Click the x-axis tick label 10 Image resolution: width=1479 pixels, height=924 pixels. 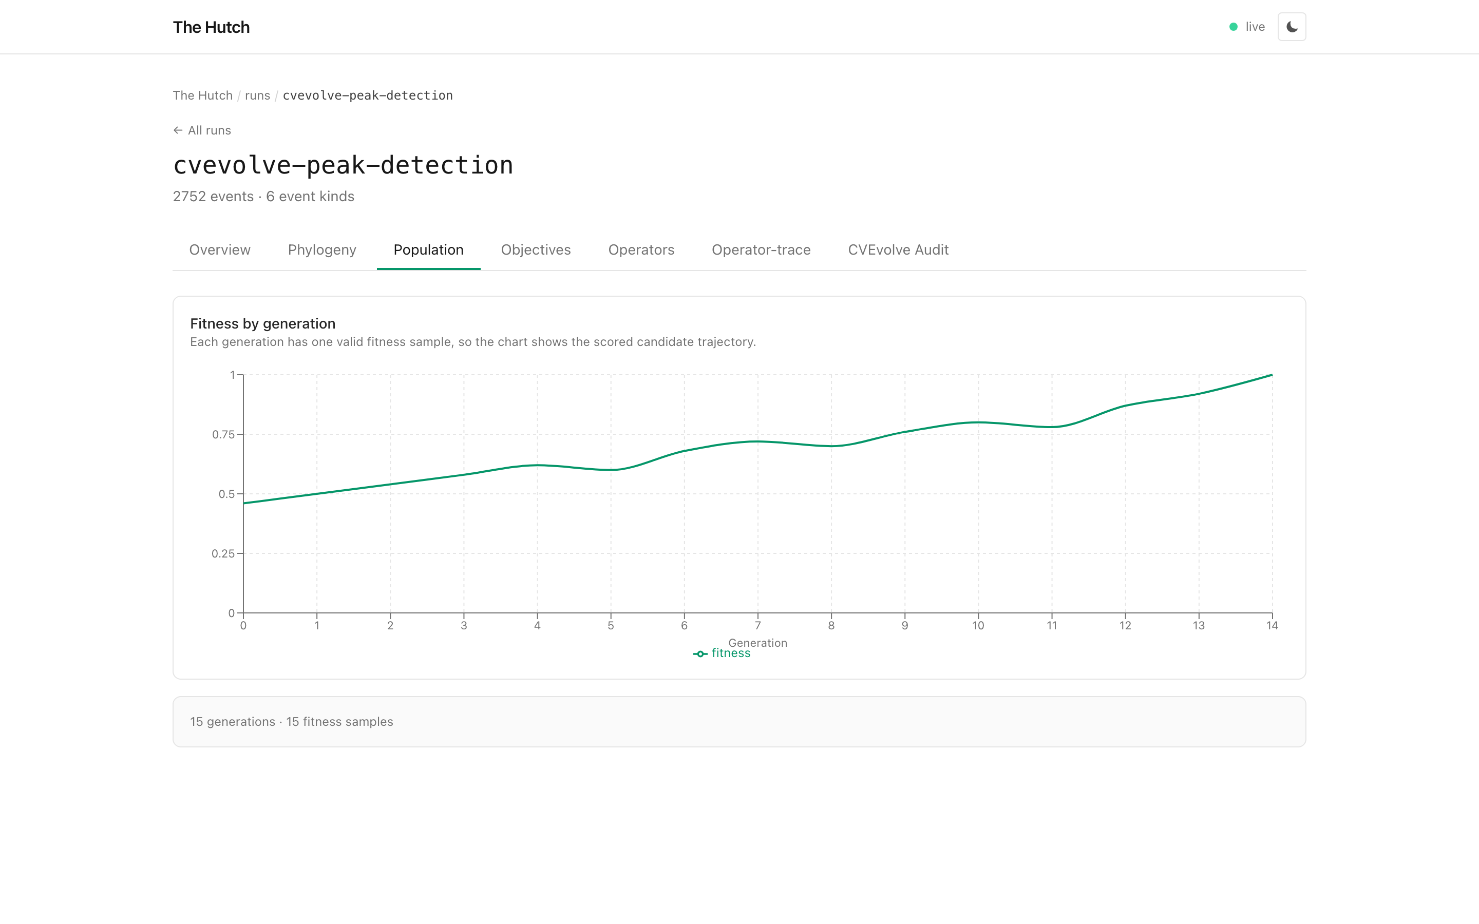(x=978, y=626)
